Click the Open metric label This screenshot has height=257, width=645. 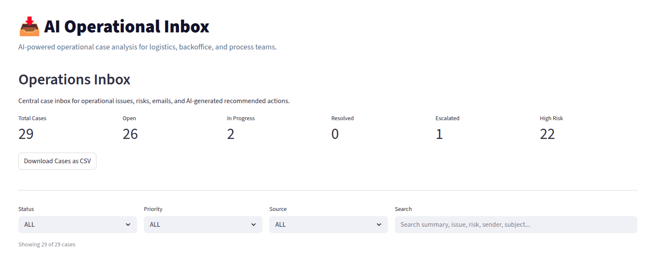pos(129,118)
